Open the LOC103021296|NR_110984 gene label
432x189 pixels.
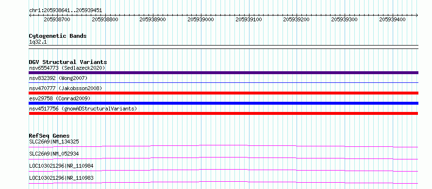pos(61,166)
